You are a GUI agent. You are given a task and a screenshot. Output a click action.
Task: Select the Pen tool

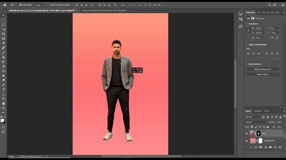[3, 85]
